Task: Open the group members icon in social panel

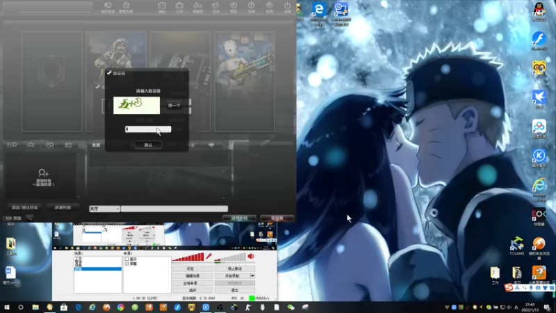Action: pyautogui.click(x=31, y=145)
